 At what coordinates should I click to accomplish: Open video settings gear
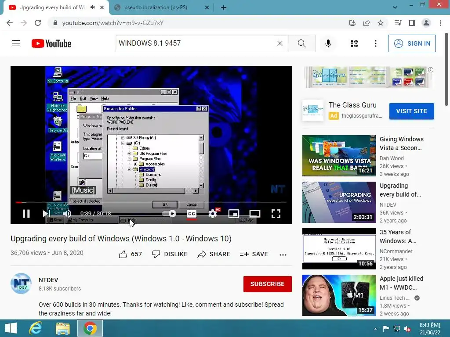point(213,214)
